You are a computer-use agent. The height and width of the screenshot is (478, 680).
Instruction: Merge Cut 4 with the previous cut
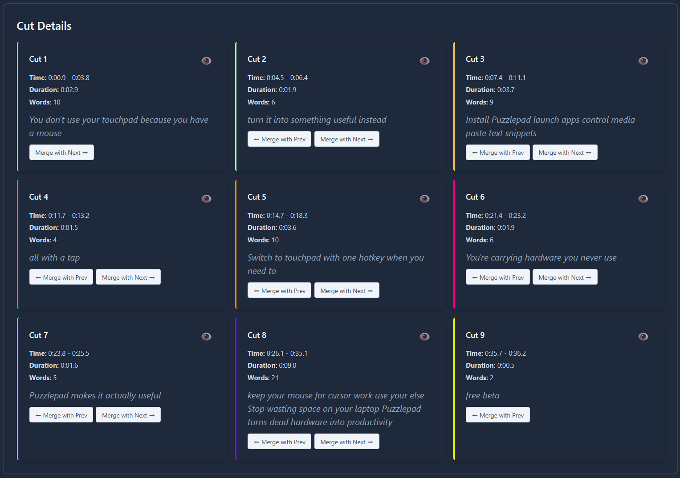[61, 277]
